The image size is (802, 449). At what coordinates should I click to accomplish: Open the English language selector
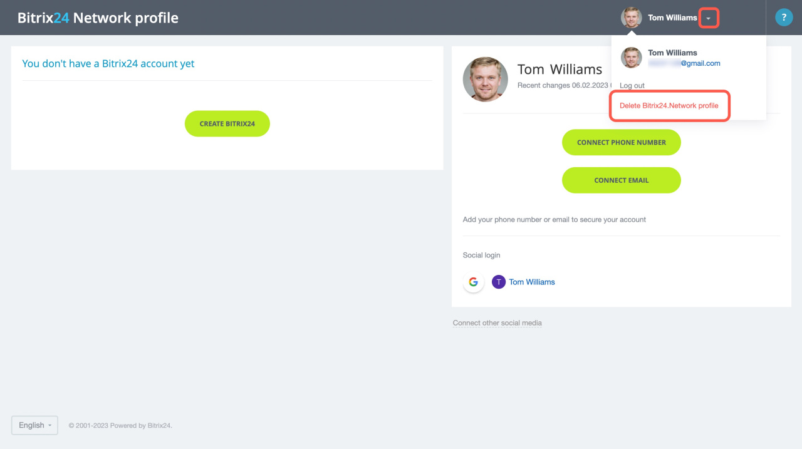click(x=34, y=425)
